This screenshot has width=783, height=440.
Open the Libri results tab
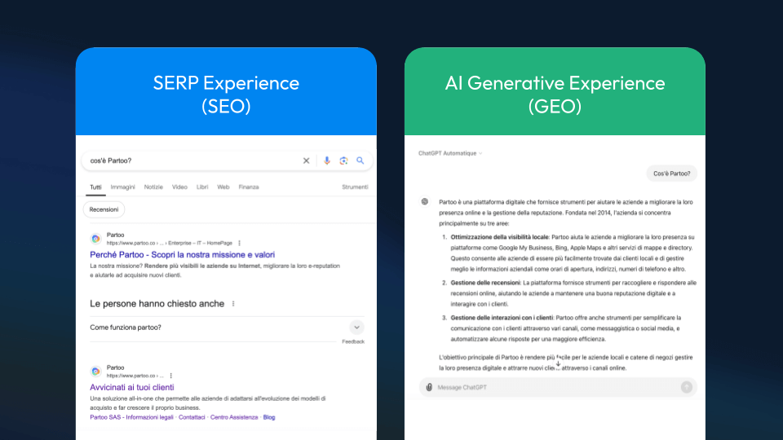click(x=202, y=187)
